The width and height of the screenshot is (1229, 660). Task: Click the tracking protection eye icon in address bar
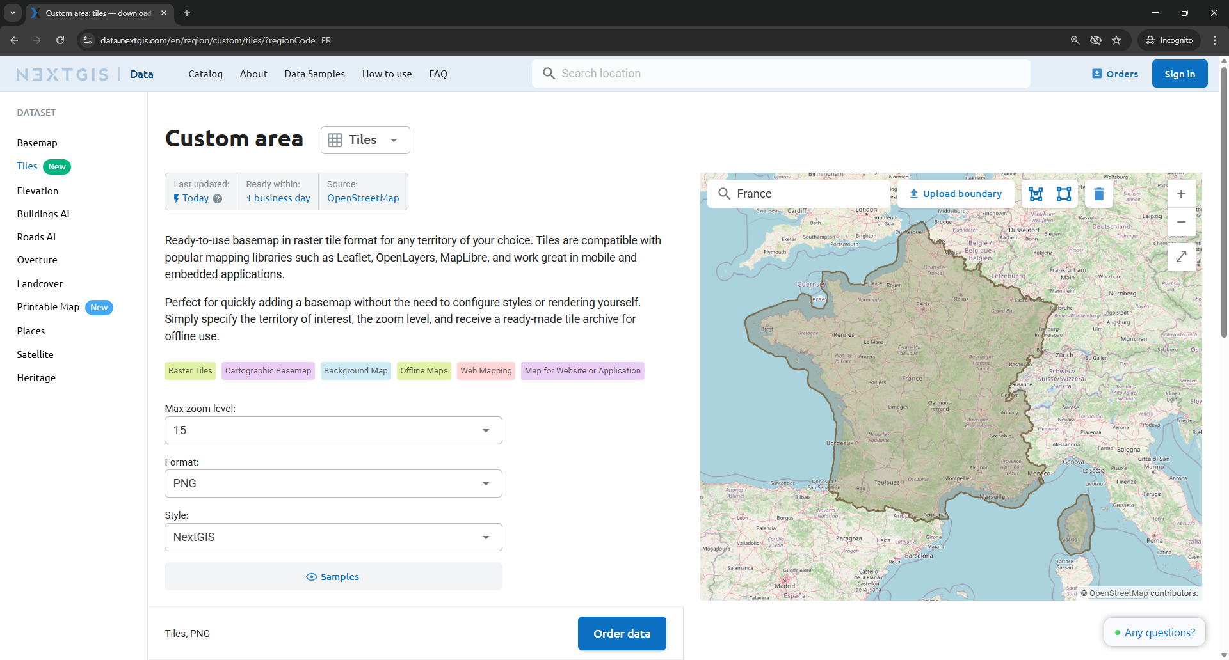(x=1096, y=40)
